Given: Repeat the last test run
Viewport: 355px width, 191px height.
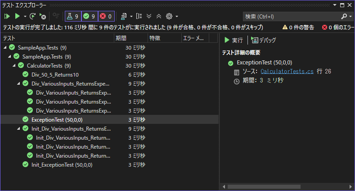Looking at the screenshot, I should click(32, 16).
